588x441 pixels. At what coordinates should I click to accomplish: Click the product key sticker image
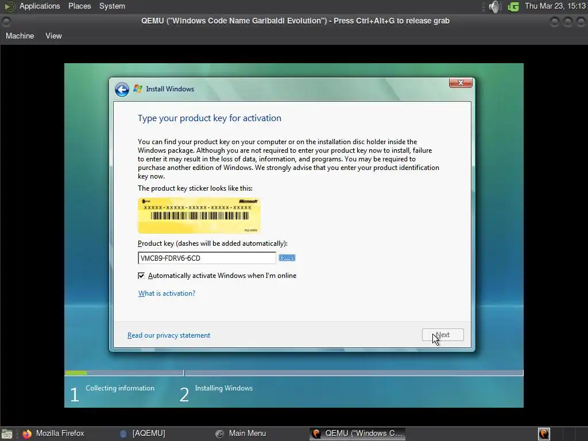199,216
